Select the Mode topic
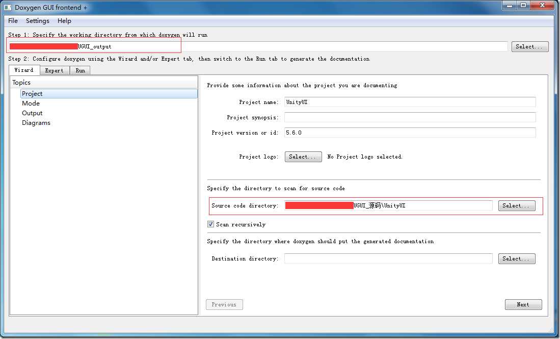 pos(31,103)
